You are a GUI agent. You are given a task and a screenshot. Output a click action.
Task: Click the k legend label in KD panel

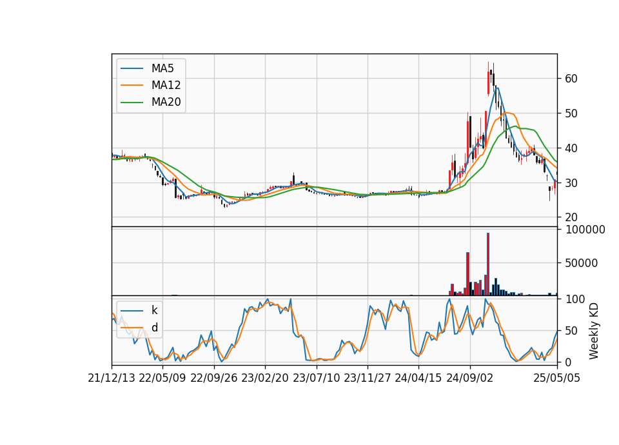click(x=154, y=310)
